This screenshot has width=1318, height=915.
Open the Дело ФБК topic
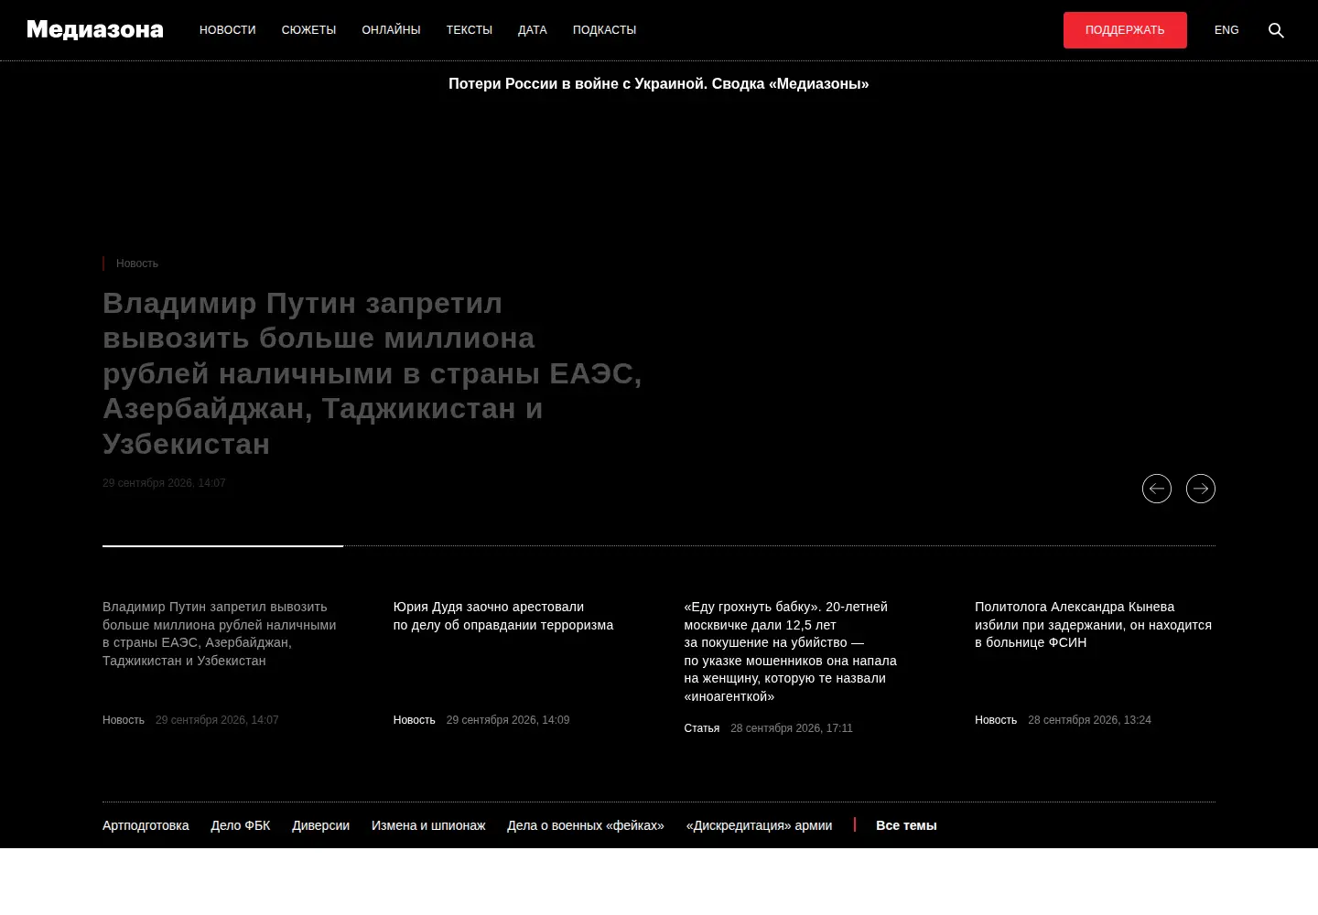(241, 825)
